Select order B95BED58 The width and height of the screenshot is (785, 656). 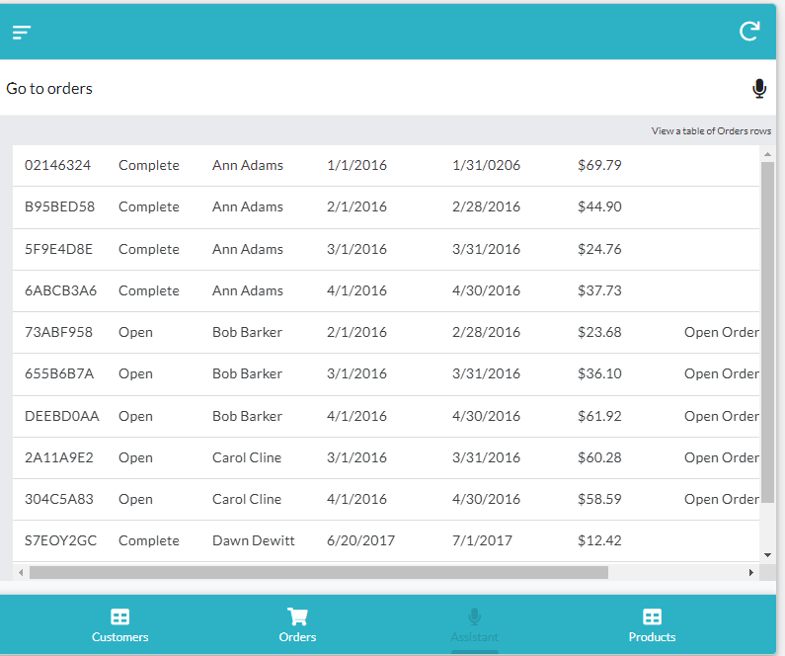pyautogui.click(x=59, y=206)
